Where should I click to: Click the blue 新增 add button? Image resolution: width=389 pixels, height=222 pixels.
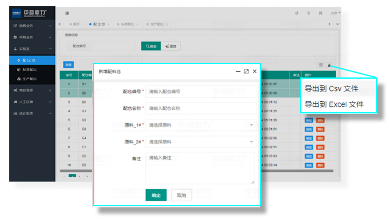click(68, 65)
